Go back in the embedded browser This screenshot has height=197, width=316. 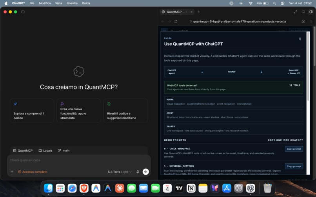click(x=163, y=21)
